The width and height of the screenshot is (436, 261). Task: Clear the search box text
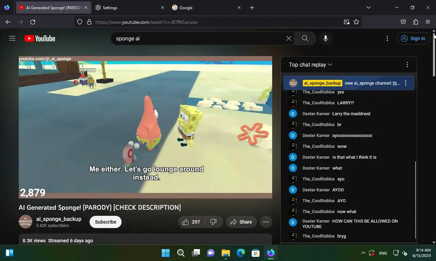click(289, 38)
